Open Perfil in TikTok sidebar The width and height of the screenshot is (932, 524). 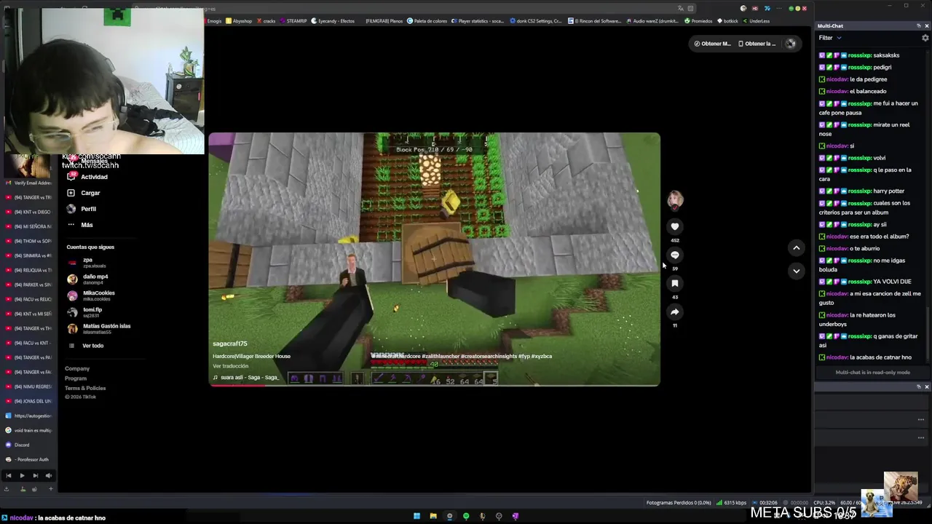tap(82, 209)
